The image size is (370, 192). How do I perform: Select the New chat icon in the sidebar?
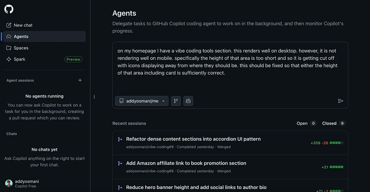point(9,25)
